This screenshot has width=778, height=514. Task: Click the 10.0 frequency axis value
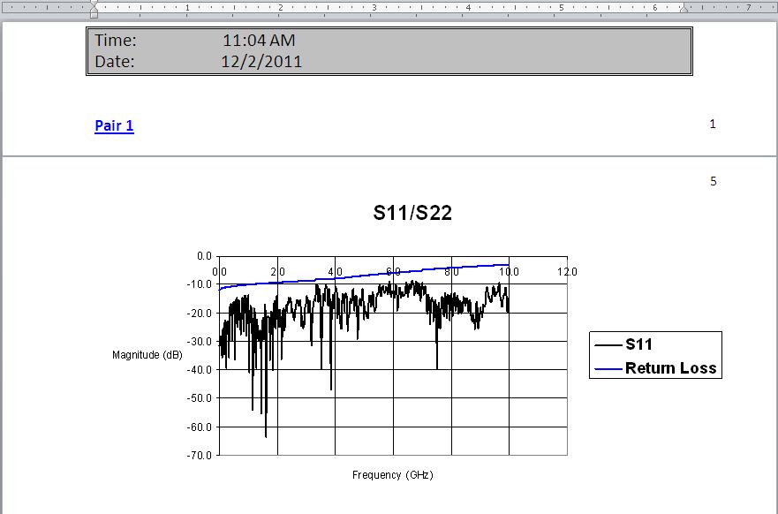[509, 271]
